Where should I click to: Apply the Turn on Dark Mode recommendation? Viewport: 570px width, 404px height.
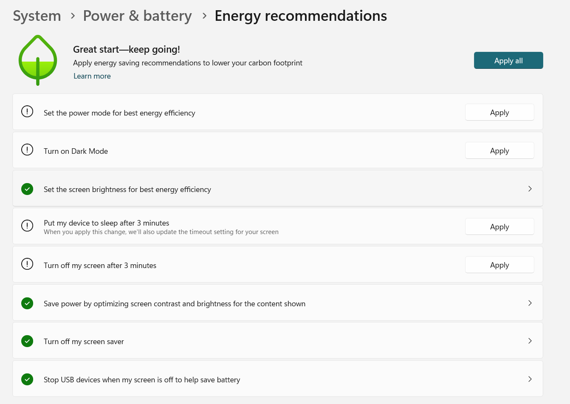[x=499, y=151]
